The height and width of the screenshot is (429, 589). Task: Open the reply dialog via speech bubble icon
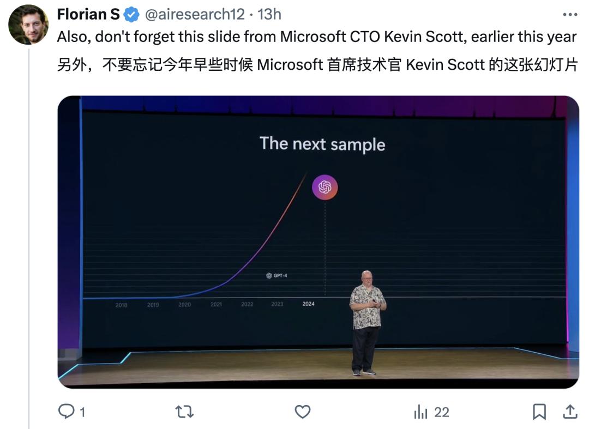[x=67, y=413]
